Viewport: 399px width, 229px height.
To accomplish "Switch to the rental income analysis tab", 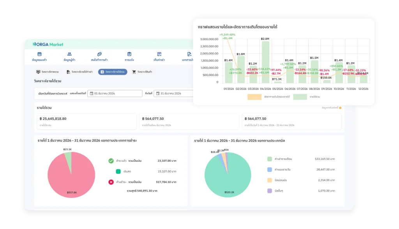I will click(79, 72).
